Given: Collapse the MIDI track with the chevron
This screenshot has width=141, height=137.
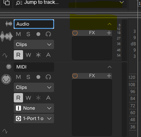Looking at the screenshot, I should [x=109, y=67].
